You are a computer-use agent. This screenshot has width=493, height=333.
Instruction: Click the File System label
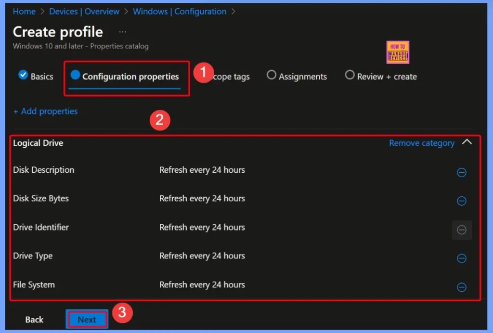pos(34,284)
